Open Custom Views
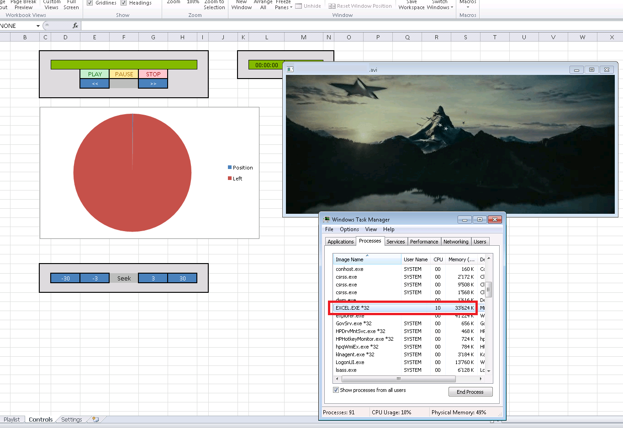The image size is (623, 428). [51, 5]
